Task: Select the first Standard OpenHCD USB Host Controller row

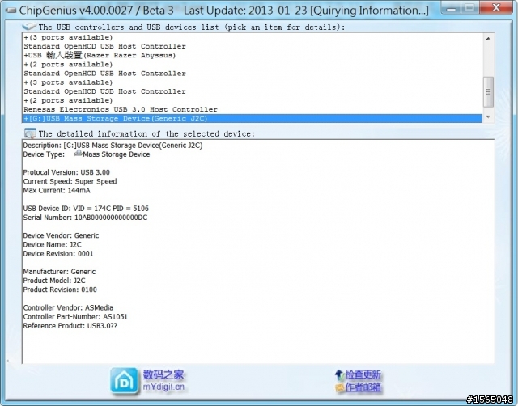Action: (253, 46)
